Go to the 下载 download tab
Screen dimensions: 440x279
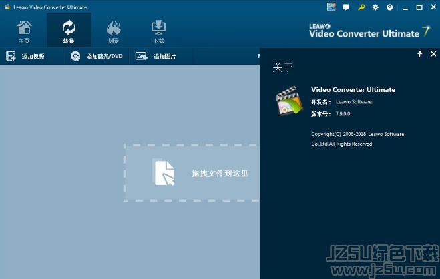158,31
